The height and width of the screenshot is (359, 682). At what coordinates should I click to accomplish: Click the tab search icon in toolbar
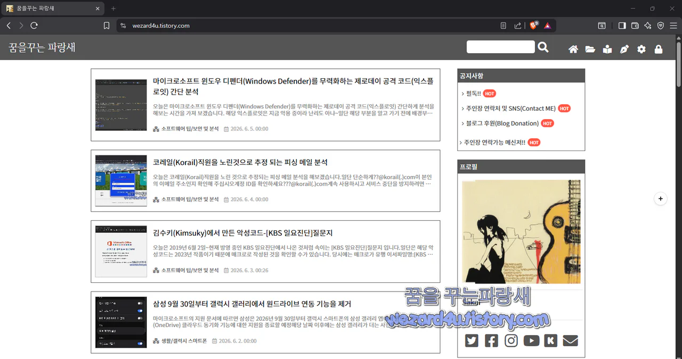(x=602, y=26)
